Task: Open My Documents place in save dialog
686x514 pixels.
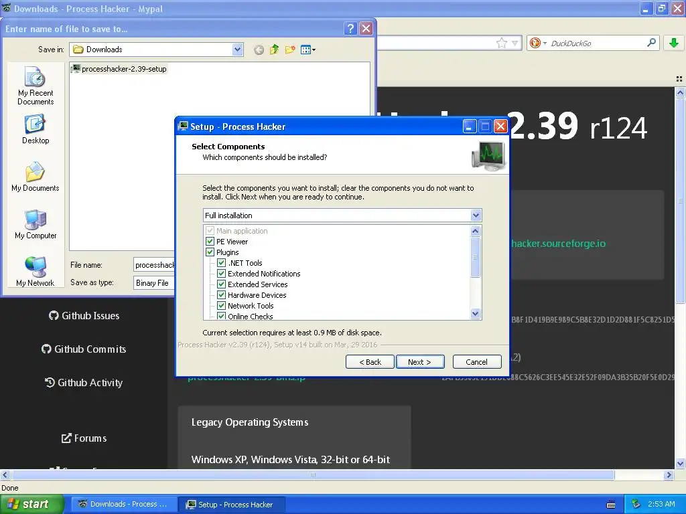Action: tap(36, 177)
